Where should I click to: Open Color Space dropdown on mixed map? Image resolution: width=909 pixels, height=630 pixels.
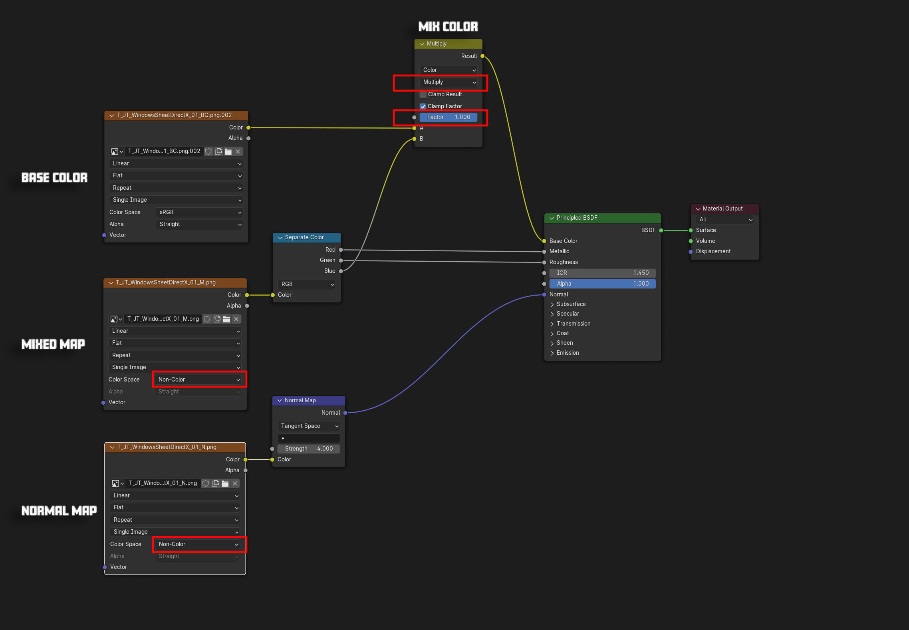click(x=199, y=380)
